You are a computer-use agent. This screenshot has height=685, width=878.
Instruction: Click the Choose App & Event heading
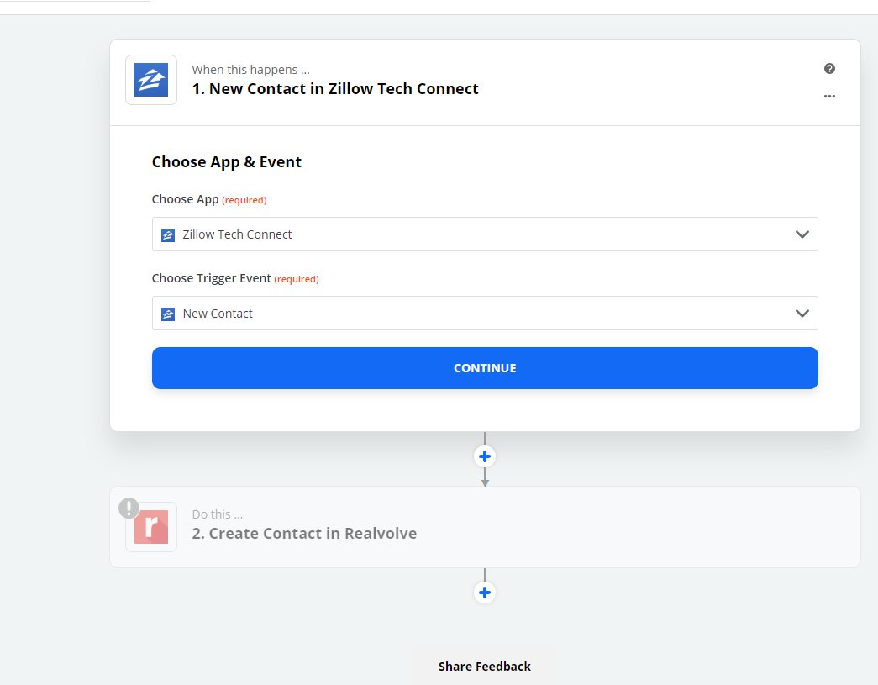[x=226, y=162]
